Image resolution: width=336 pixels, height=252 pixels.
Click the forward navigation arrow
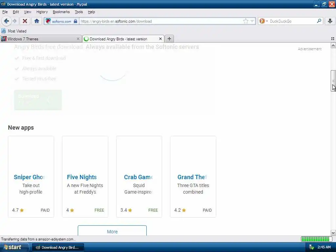click(15, 21)
